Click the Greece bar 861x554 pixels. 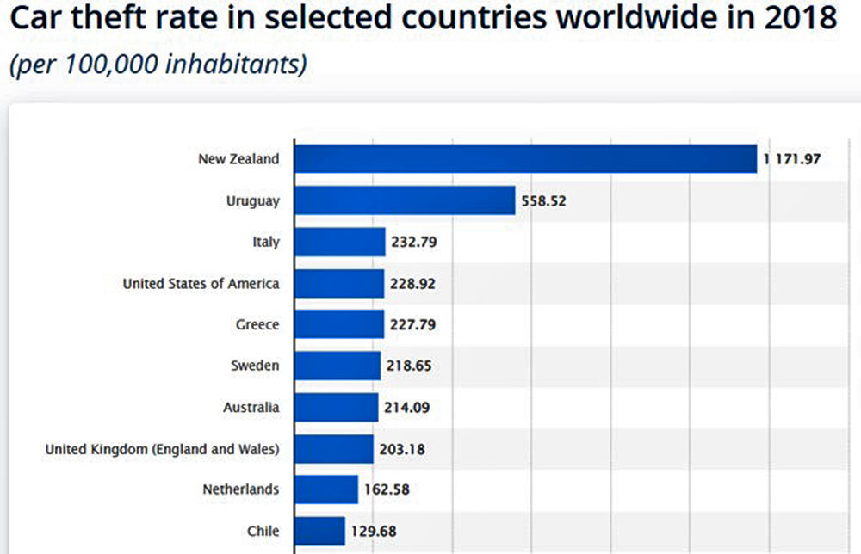339,324
